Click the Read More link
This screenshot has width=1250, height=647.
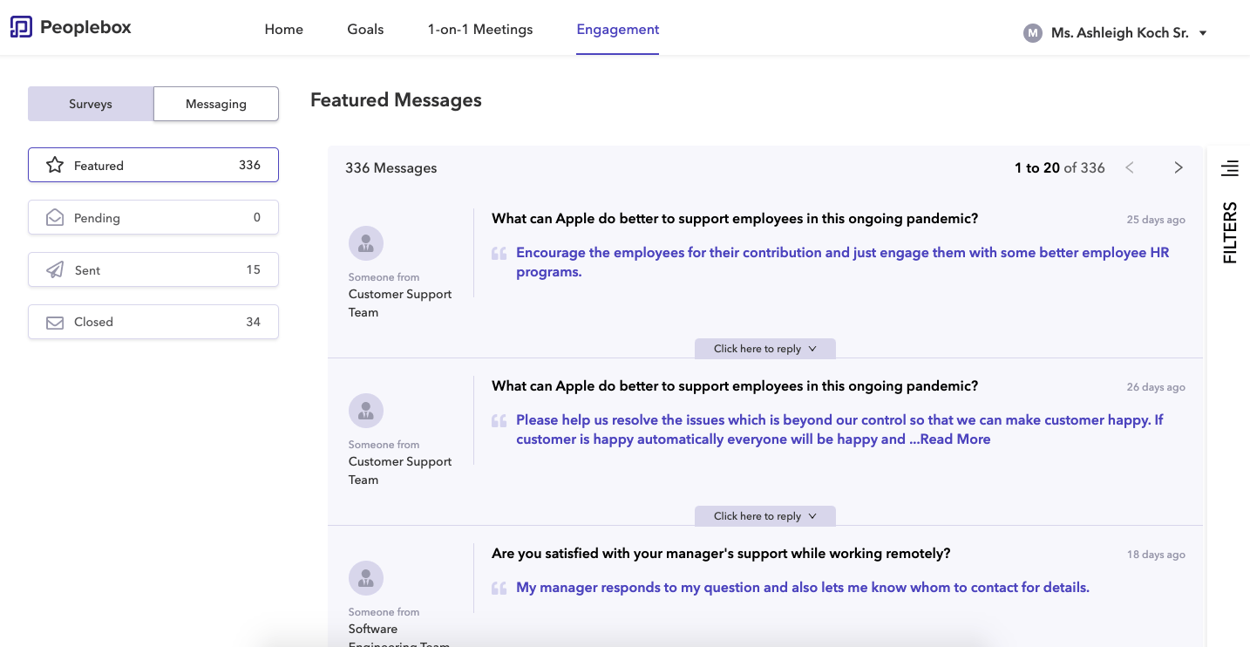[954, 439]
